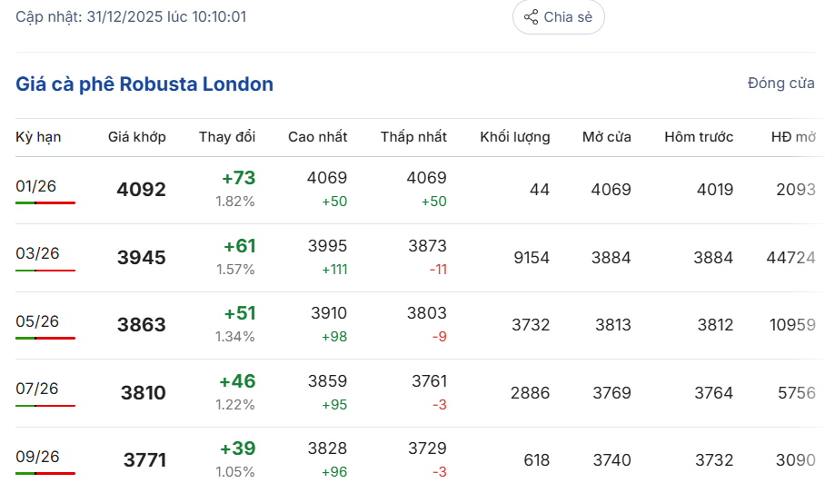Select the 07/26 contract term
Viewport: 825px width, 483px height.
click(x=37, y=389)
